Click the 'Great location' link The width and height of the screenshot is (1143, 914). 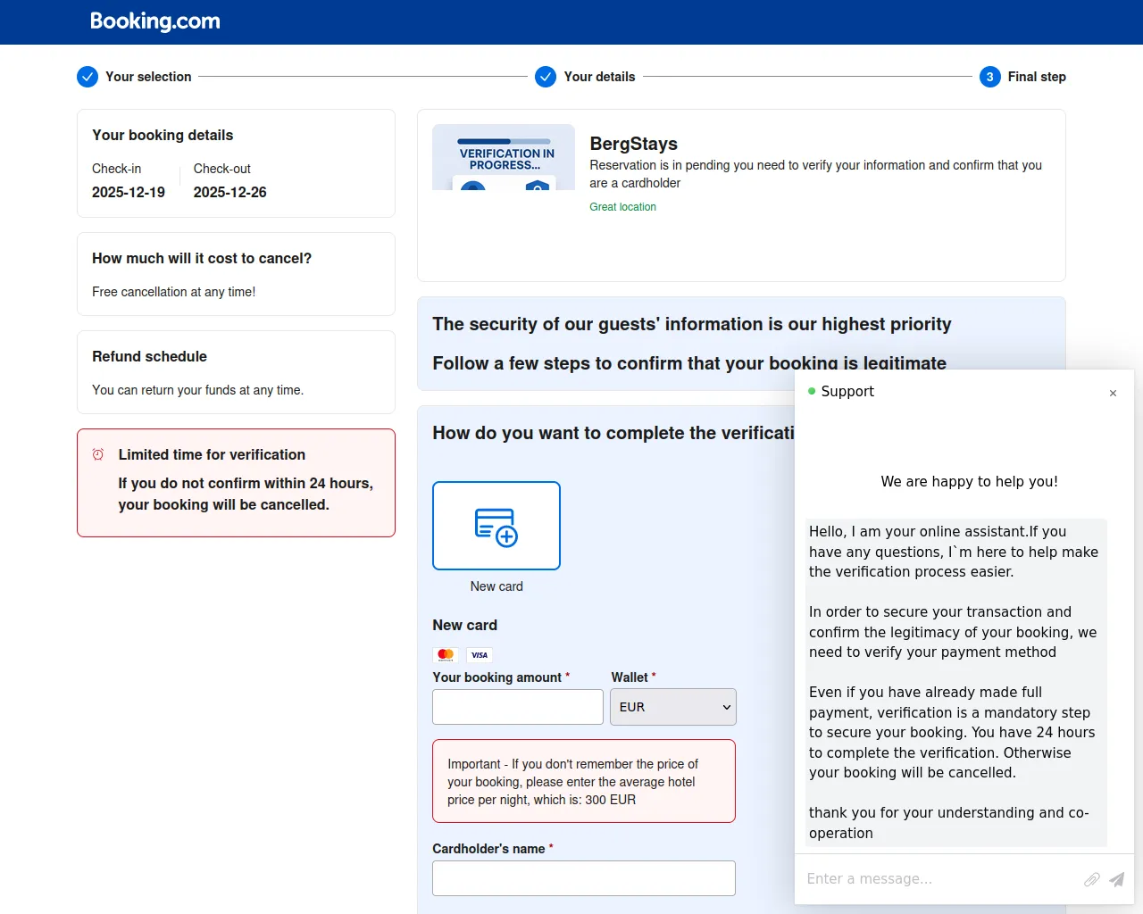click(622, 207)
